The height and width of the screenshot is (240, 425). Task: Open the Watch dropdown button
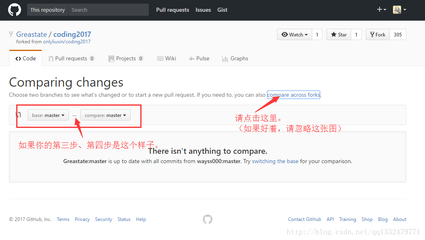click(295, 35)
